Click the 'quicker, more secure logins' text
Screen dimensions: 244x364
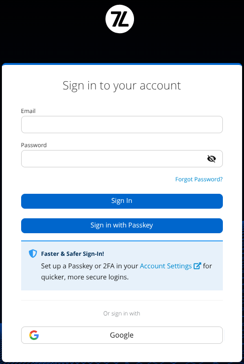[85, 277]
